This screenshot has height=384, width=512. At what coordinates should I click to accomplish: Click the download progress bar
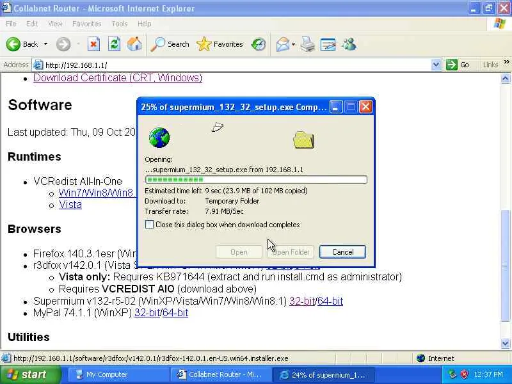click(x=256, y=179)
